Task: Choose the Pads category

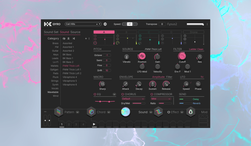Action: [56, 73]
